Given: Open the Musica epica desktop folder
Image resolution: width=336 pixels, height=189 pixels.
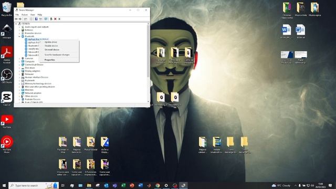Looking at the screenshot, I should 314,9.
